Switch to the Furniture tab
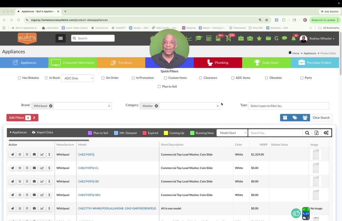The image size is (342, 221). (x=121, y=63)
